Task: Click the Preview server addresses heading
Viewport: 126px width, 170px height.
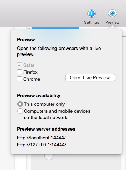Action: 46,129
